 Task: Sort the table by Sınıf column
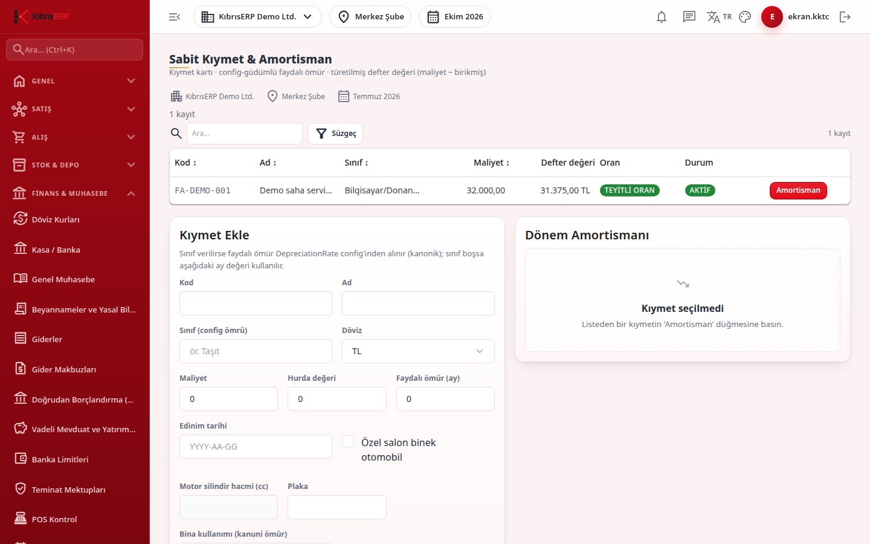point(356,163)
